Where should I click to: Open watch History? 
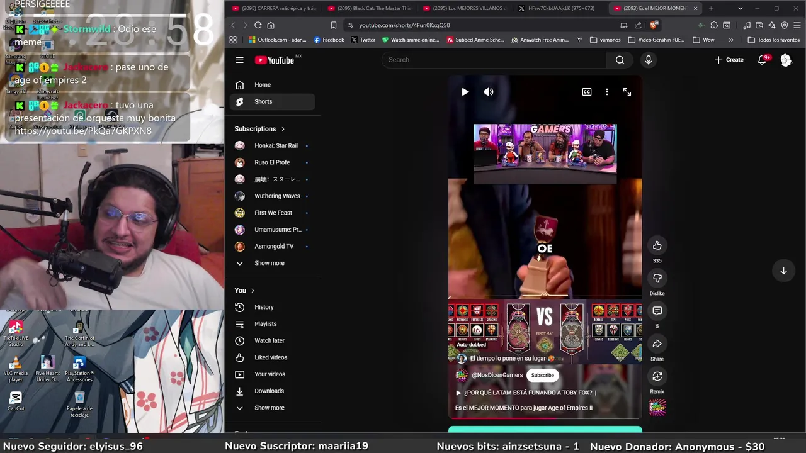pos(272,307)
